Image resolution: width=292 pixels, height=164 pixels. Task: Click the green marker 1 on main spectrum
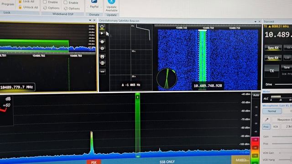pyautogui.click(x=138, y=97)
